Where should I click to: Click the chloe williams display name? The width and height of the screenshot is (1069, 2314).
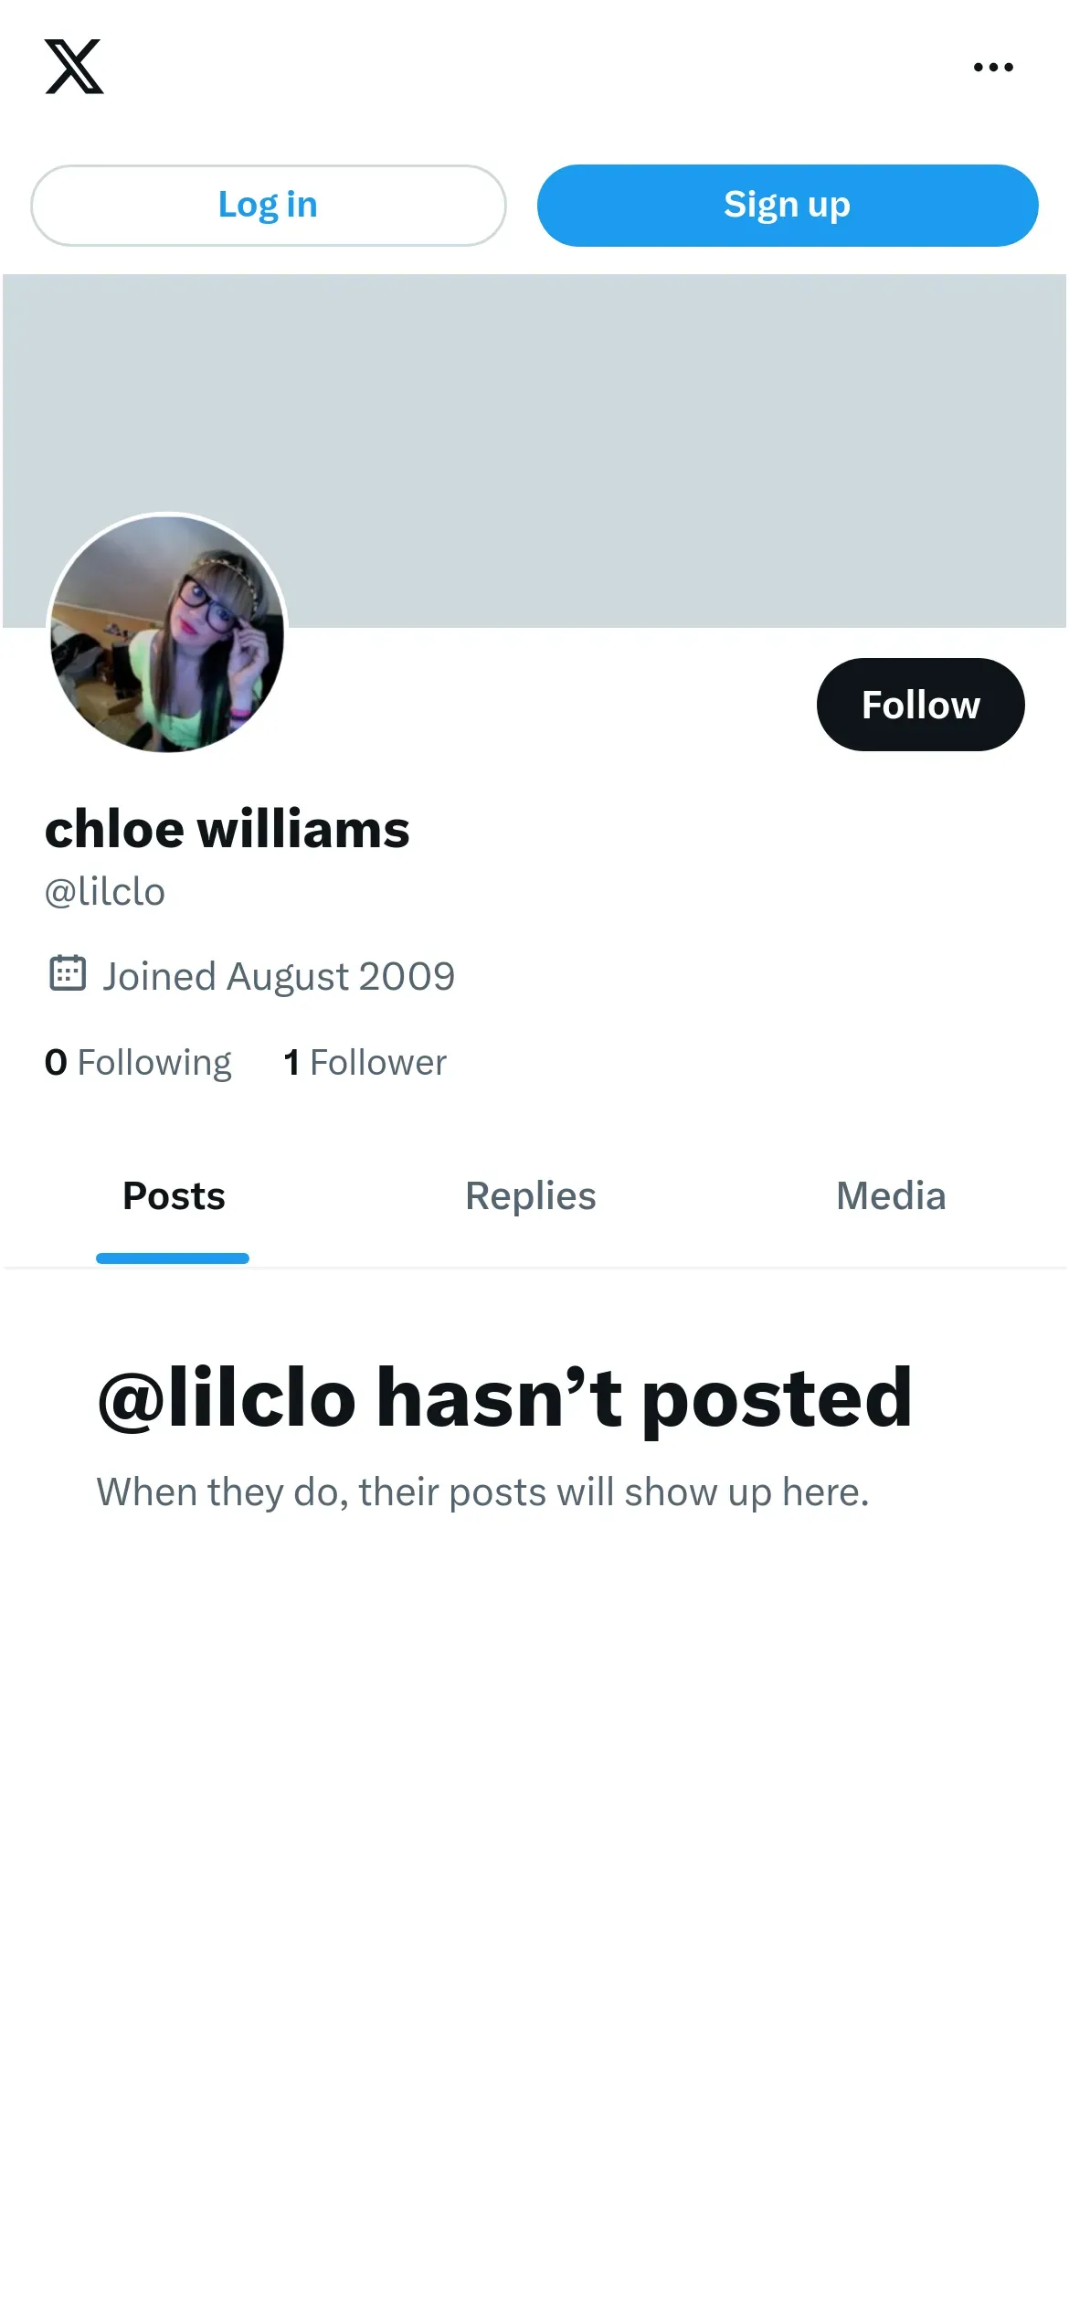(x=227, y=829)
